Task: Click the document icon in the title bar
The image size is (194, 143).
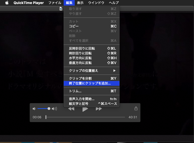Action: click(61, 9)
